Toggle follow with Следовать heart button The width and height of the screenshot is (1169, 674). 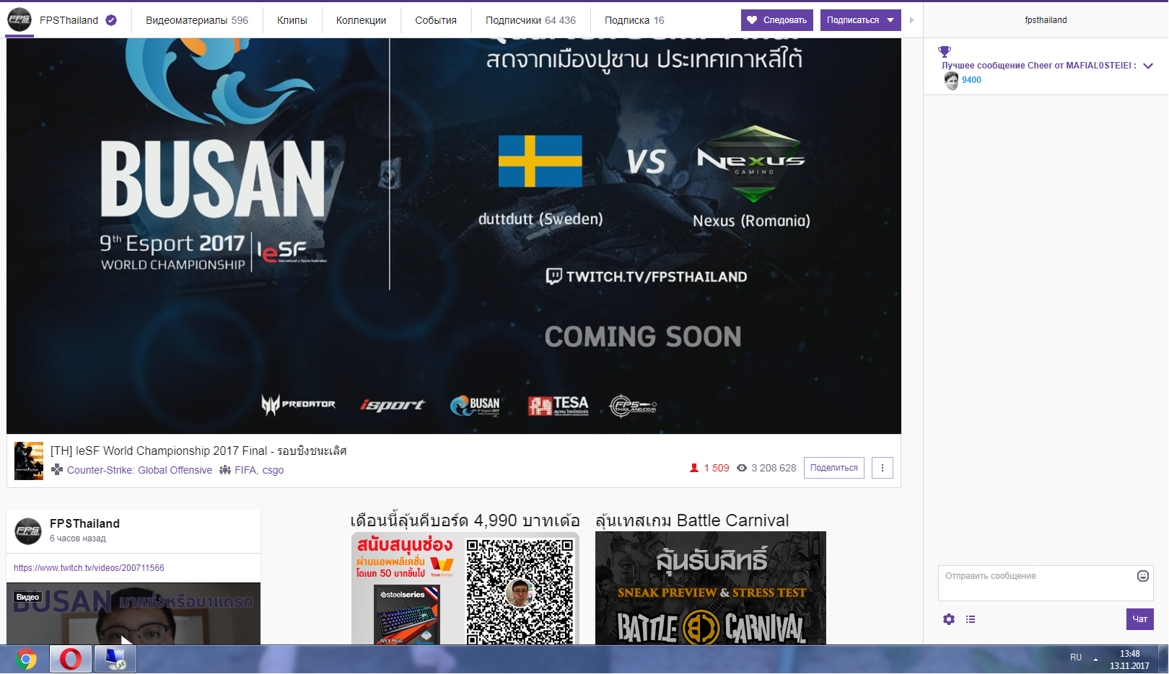pos(776,20)
